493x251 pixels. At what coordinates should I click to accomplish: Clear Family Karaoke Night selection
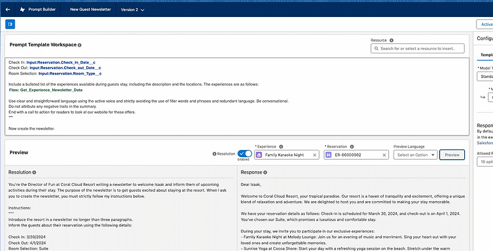click(x=314, y=155)
